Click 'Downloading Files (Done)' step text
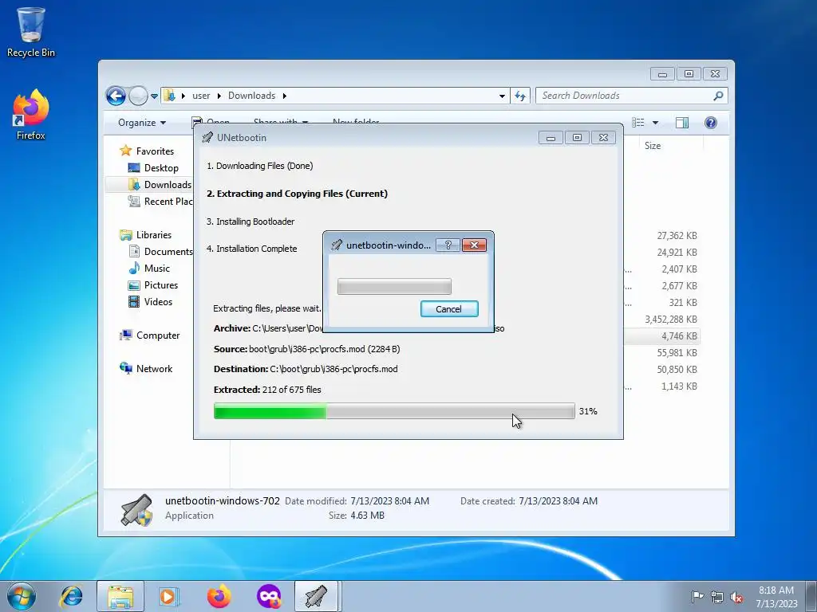The height and width of the screenshot is (612, 817). [x=260, y=166]
